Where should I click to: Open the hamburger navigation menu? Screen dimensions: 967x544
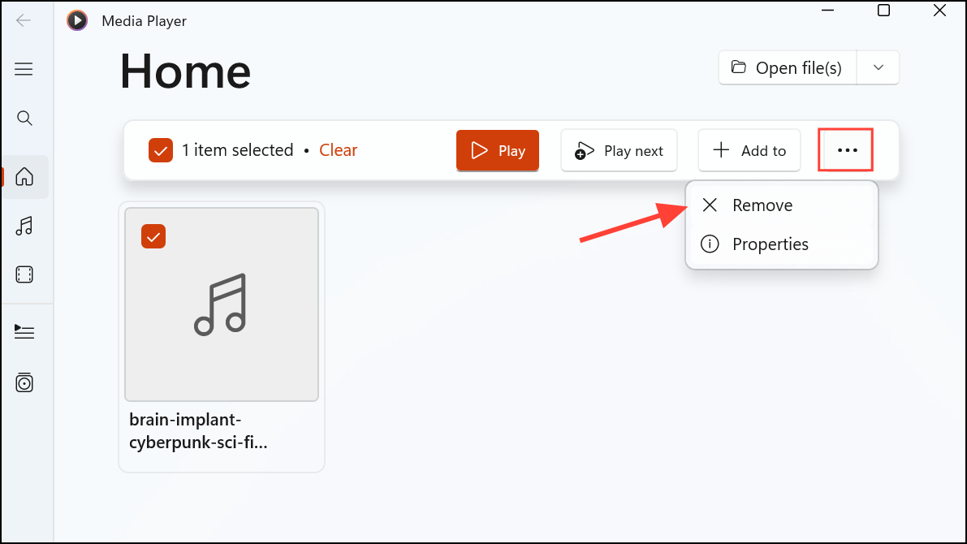[x=24, y=69]
